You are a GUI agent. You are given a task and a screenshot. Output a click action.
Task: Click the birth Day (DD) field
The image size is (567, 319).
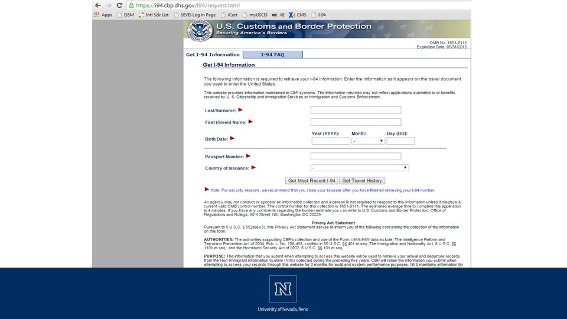pyautogui.click(x=400, y=141)
